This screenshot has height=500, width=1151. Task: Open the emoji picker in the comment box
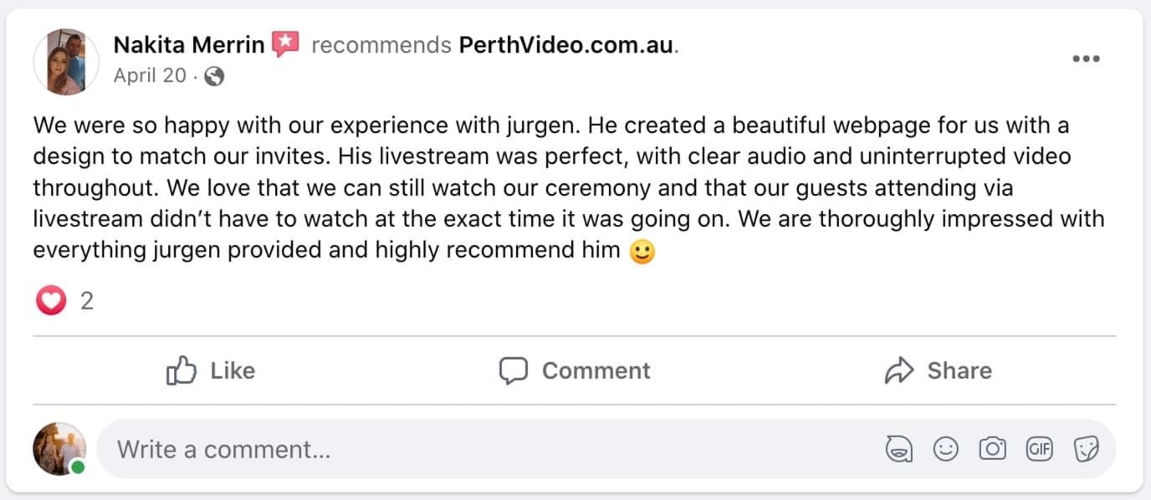coord(945,450)
